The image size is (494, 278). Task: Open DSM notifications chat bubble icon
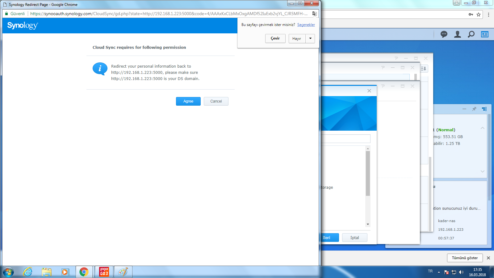pos(444,34)
